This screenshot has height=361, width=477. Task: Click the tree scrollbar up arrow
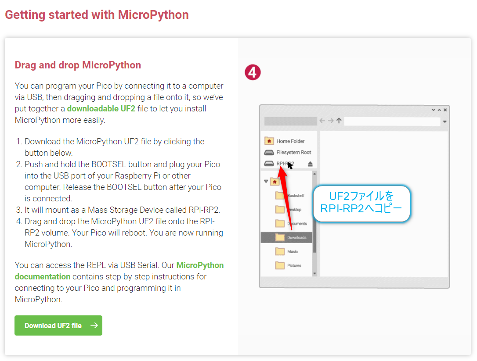coord(314,174)
